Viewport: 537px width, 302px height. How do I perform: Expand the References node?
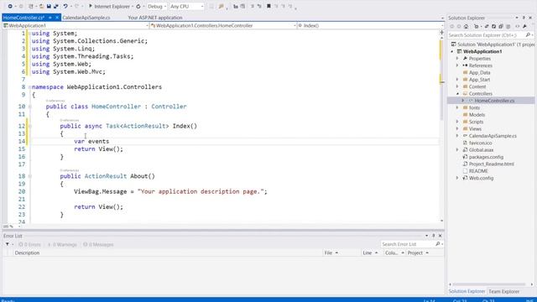457,65
